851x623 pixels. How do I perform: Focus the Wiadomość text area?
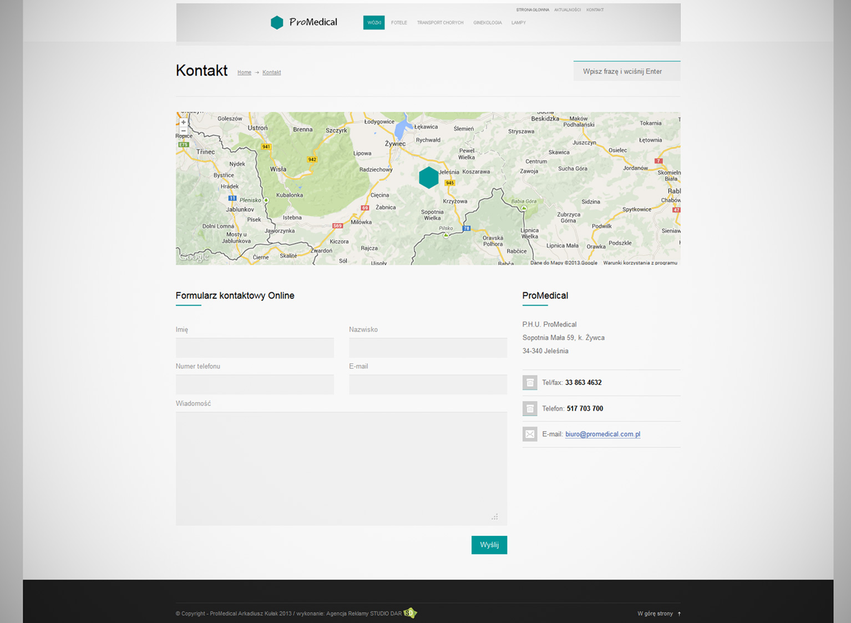[x=341, y=469]
